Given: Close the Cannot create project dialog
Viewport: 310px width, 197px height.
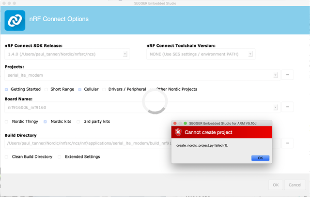Looking at the screenshot, I should tap(175, 123).
